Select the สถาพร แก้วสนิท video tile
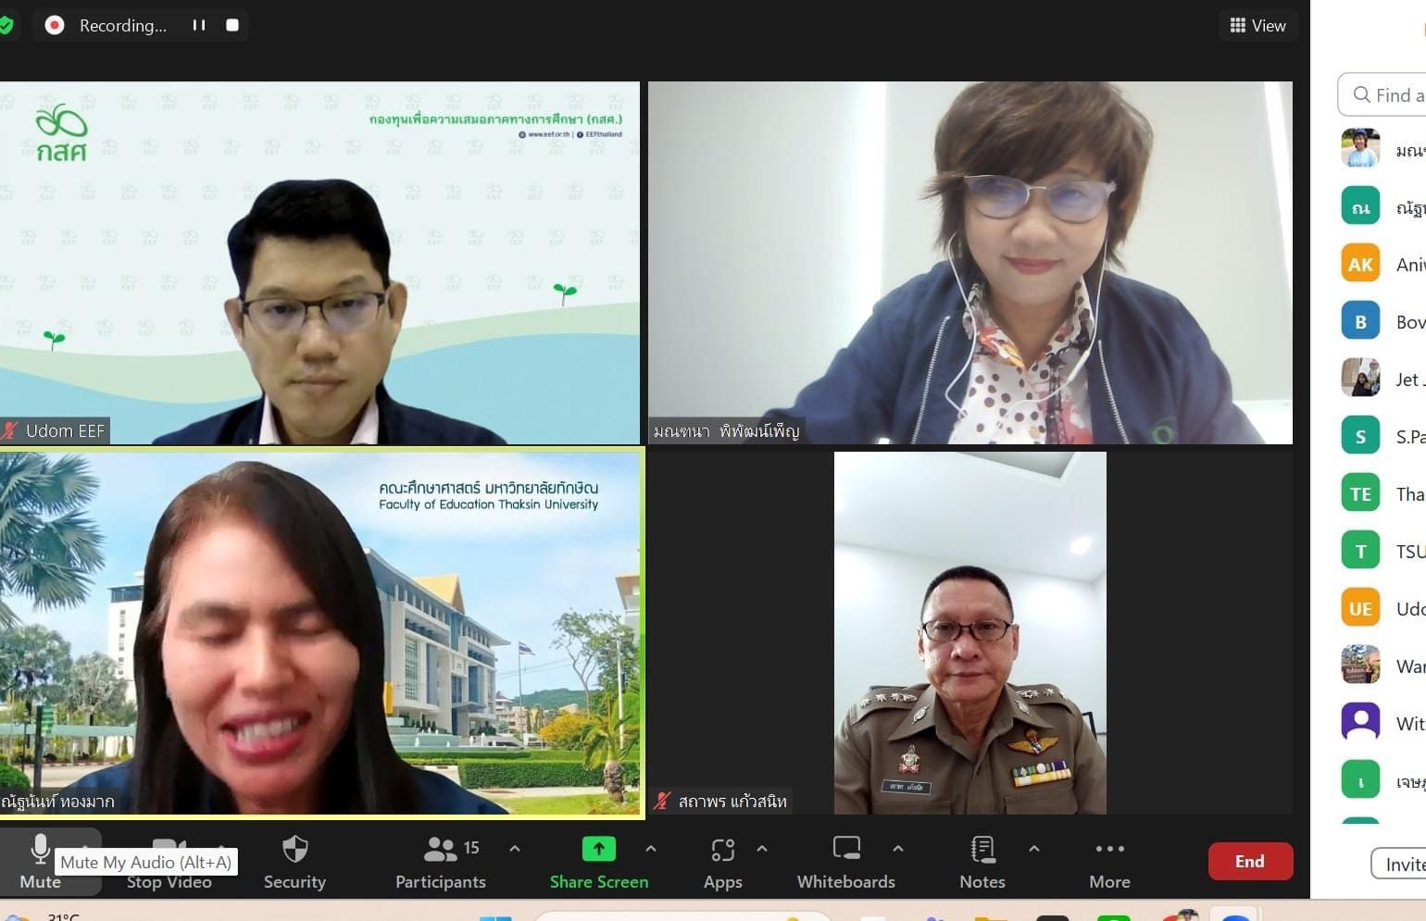Screen dimensions: 1426x921 970,633
